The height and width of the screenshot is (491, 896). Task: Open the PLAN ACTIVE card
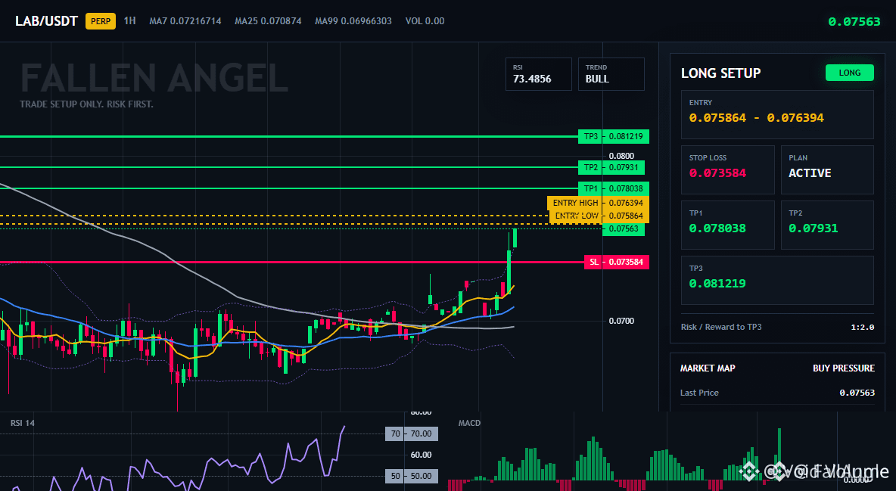pyautogui.click(x=827, y=169)
